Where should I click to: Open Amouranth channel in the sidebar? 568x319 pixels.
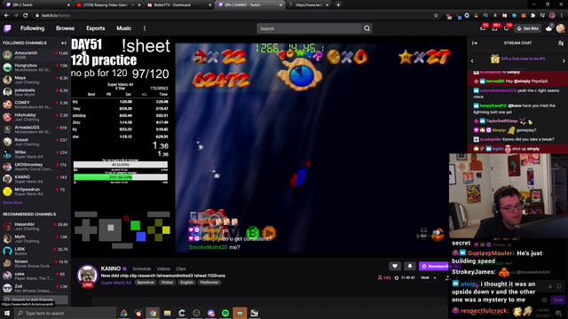point(35,55)
